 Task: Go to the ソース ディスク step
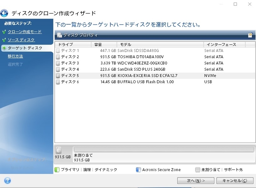(x=21, y=40)
